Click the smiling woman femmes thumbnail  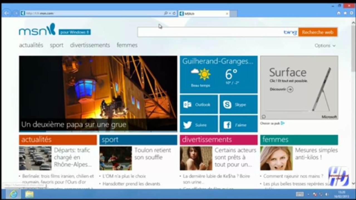pos(276,158)
